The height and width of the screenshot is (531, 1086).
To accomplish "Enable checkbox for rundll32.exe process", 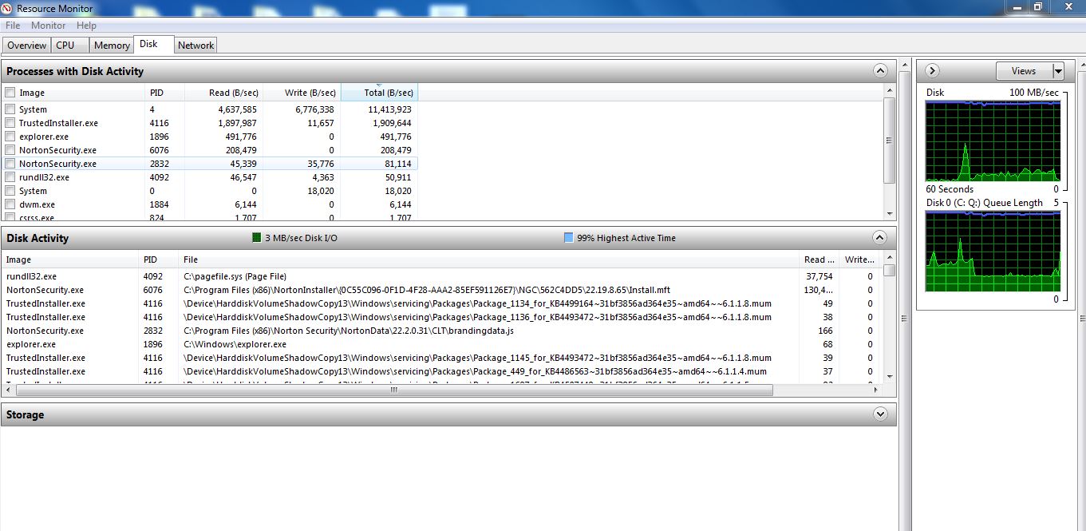I will (10, 177).
